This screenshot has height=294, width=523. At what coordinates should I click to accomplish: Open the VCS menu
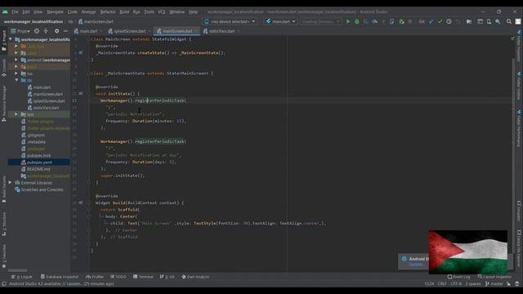click(162, 11)
